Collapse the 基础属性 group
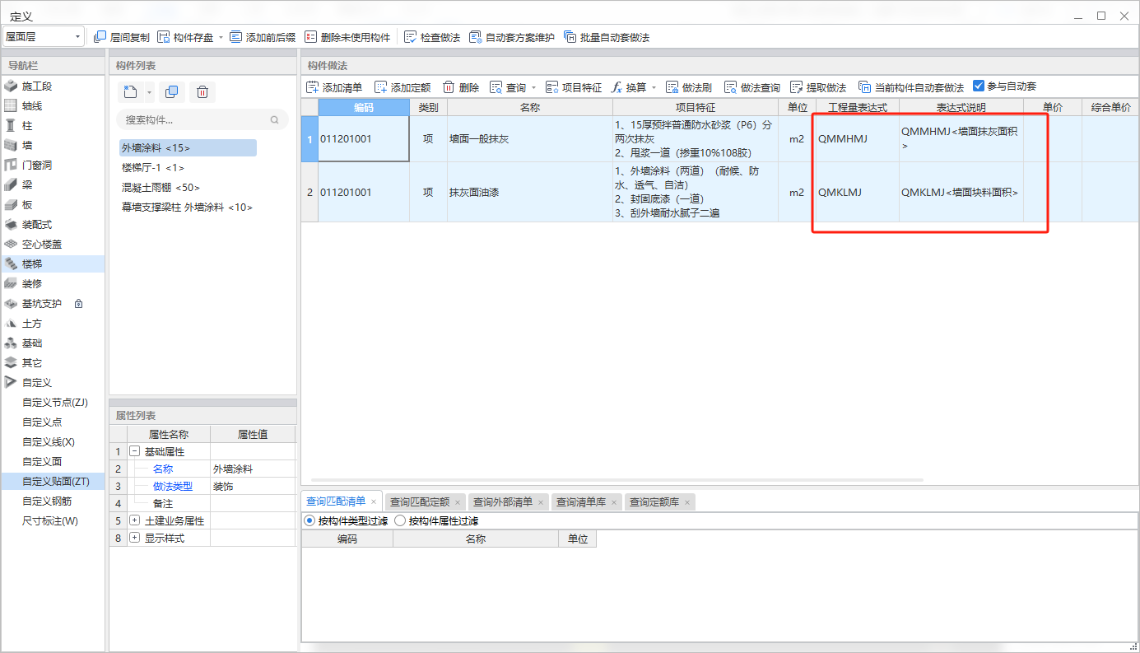The image size is (1140, 653). tap(135, 451)
